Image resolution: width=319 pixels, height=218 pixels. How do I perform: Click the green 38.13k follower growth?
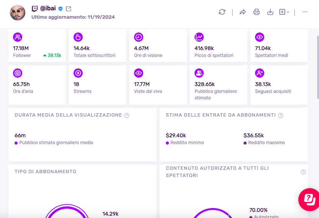point(52,55)
